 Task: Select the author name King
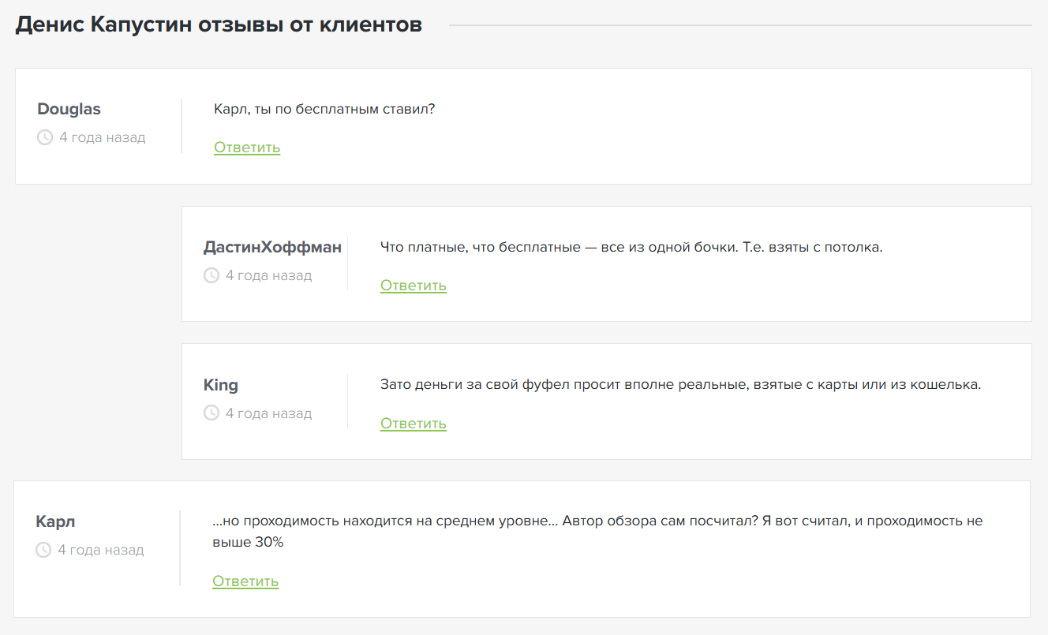[221, 386]
